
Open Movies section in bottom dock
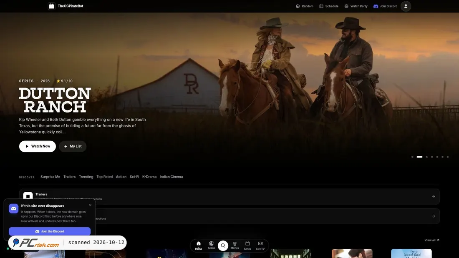click(x=235, y=245)
